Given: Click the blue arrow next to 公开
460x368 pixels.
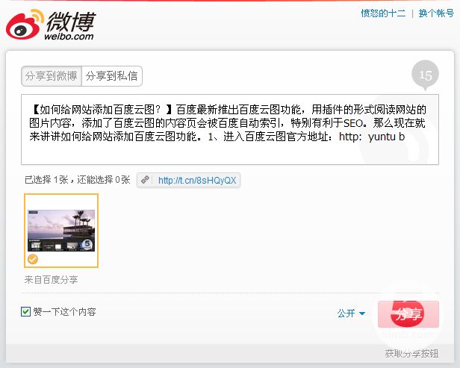Looking at the screenshot, I should click(362, 314).
